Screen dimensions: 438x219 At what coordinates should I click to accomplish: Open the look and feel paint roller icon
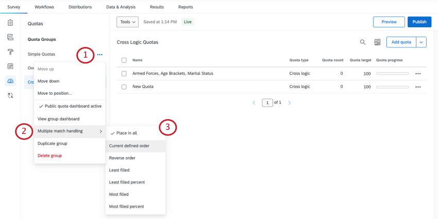point(10,52)
